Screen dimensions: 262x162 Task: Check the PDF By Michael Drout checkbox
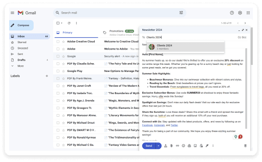click(58, 123)
